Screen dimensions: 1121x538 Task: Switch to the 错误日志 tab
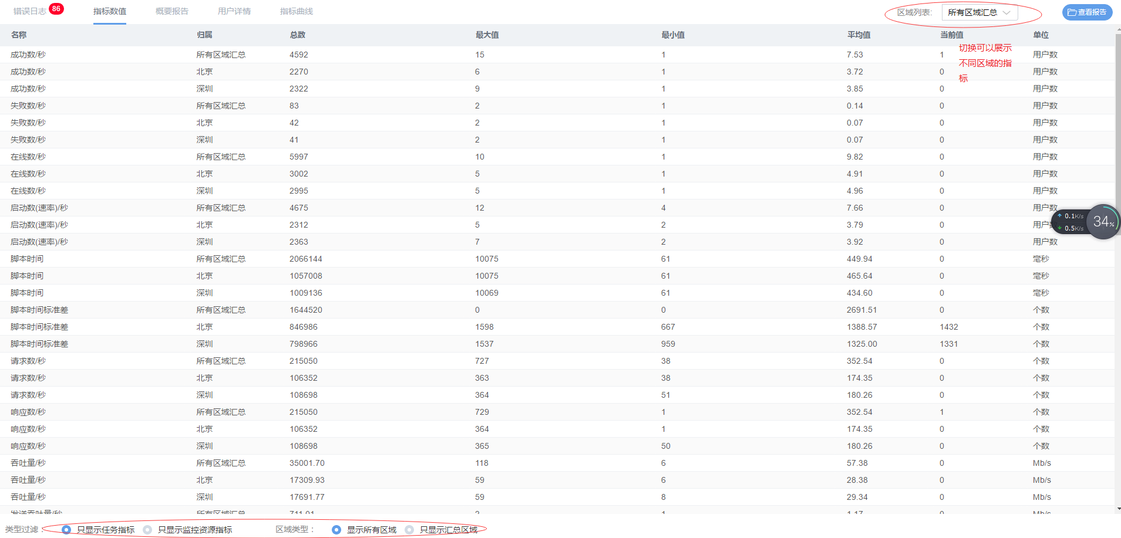tap(29, 11)
